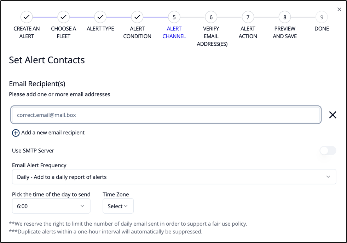This screenshot has height=243, width=347.
Task: Click the Alert Condition checkmark circle
Action: click(137, 17)
